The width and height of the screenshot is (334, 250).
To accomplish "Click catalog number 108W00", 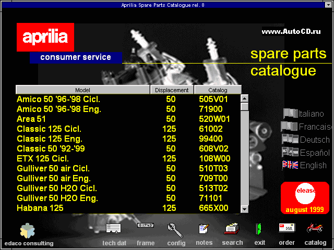I will (214, 158).
